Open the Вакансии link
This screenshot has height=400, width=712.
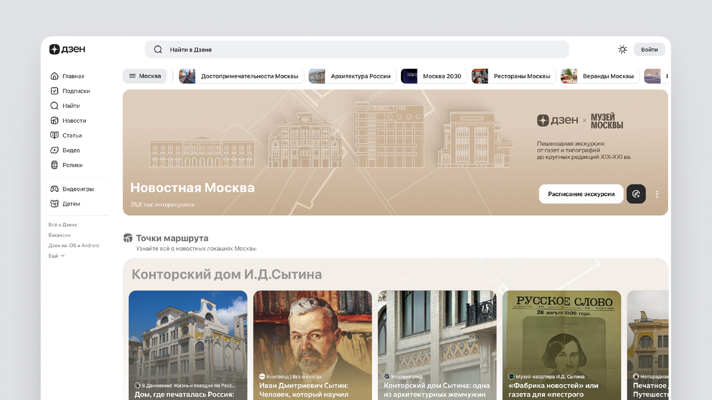pos(59,235)
